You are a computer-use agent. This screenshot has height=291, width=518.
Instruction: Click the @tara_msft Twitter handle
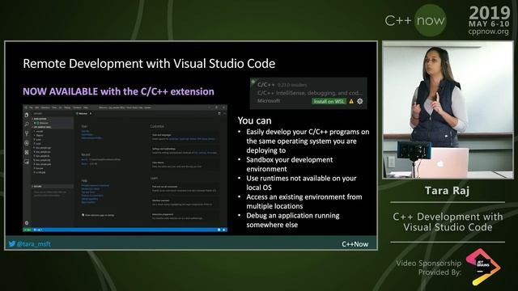click(x=34, y=244)
